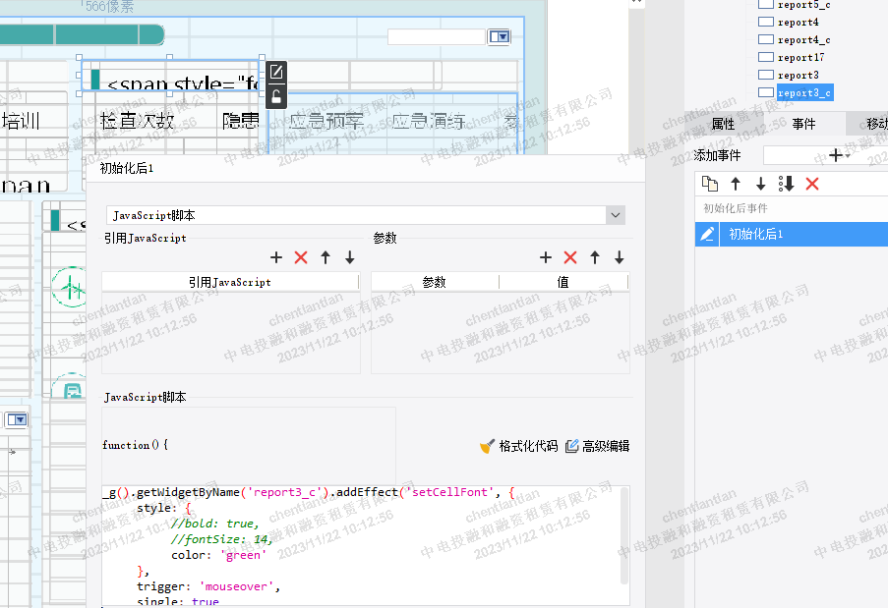The height and width of the screenshot is (608, 888).
Task: Click the 检查次数 cell on canvas
Action: point(137,121)
